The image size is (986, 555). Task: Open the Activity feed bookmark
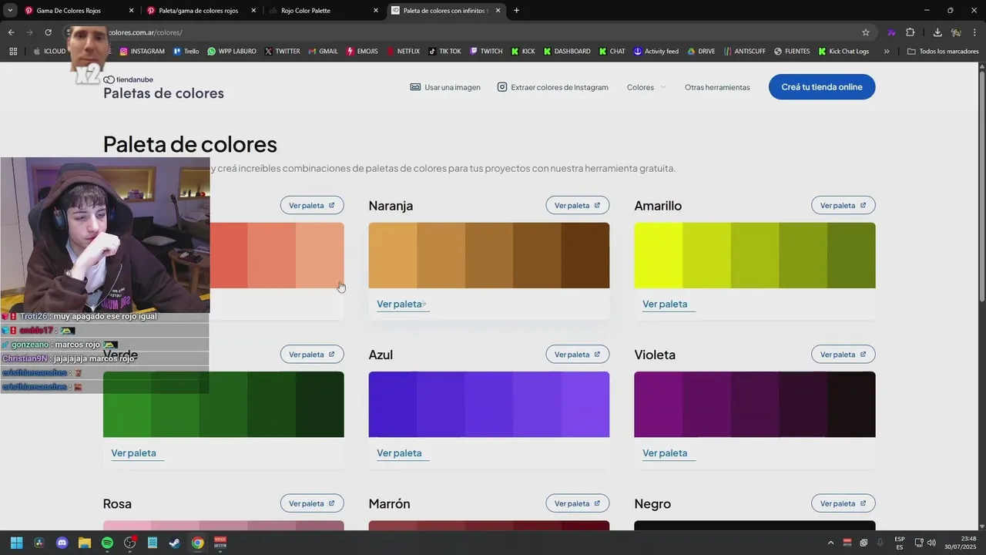[x=656, y=52]
